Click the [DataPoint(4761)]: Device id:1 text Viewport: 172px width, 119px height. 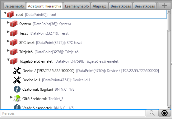(x=66, y=80)
